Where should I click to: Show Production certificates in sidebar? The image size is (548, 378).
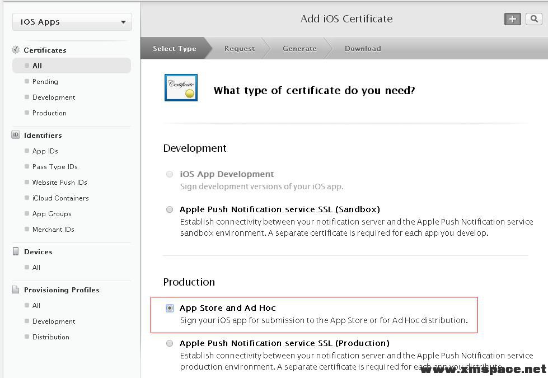[49, 113]
